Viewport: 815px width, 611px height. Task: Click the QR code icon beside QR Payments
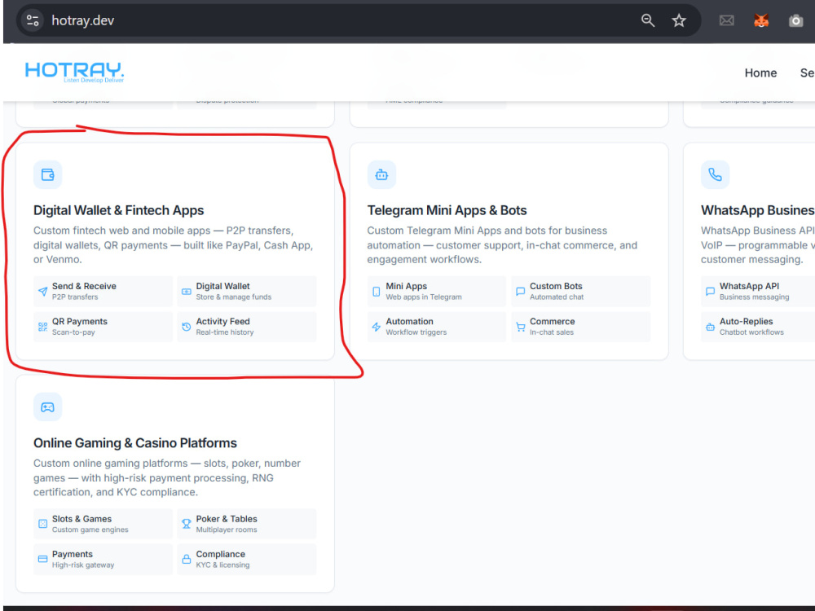pyautogui.click(x=42, y=327)
